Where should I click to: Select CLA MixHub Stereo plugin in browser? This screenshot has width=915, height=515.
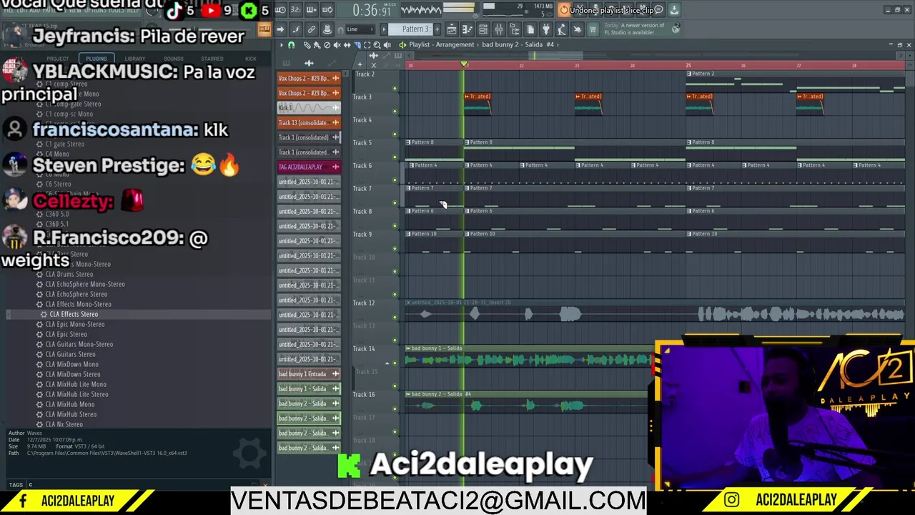pyautogui.click(x=70, y=414)
